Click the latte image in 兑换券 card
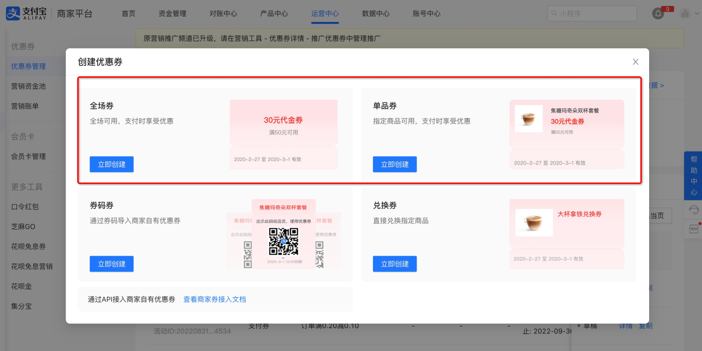Viewport: 702px width, 351px height. 534,222
